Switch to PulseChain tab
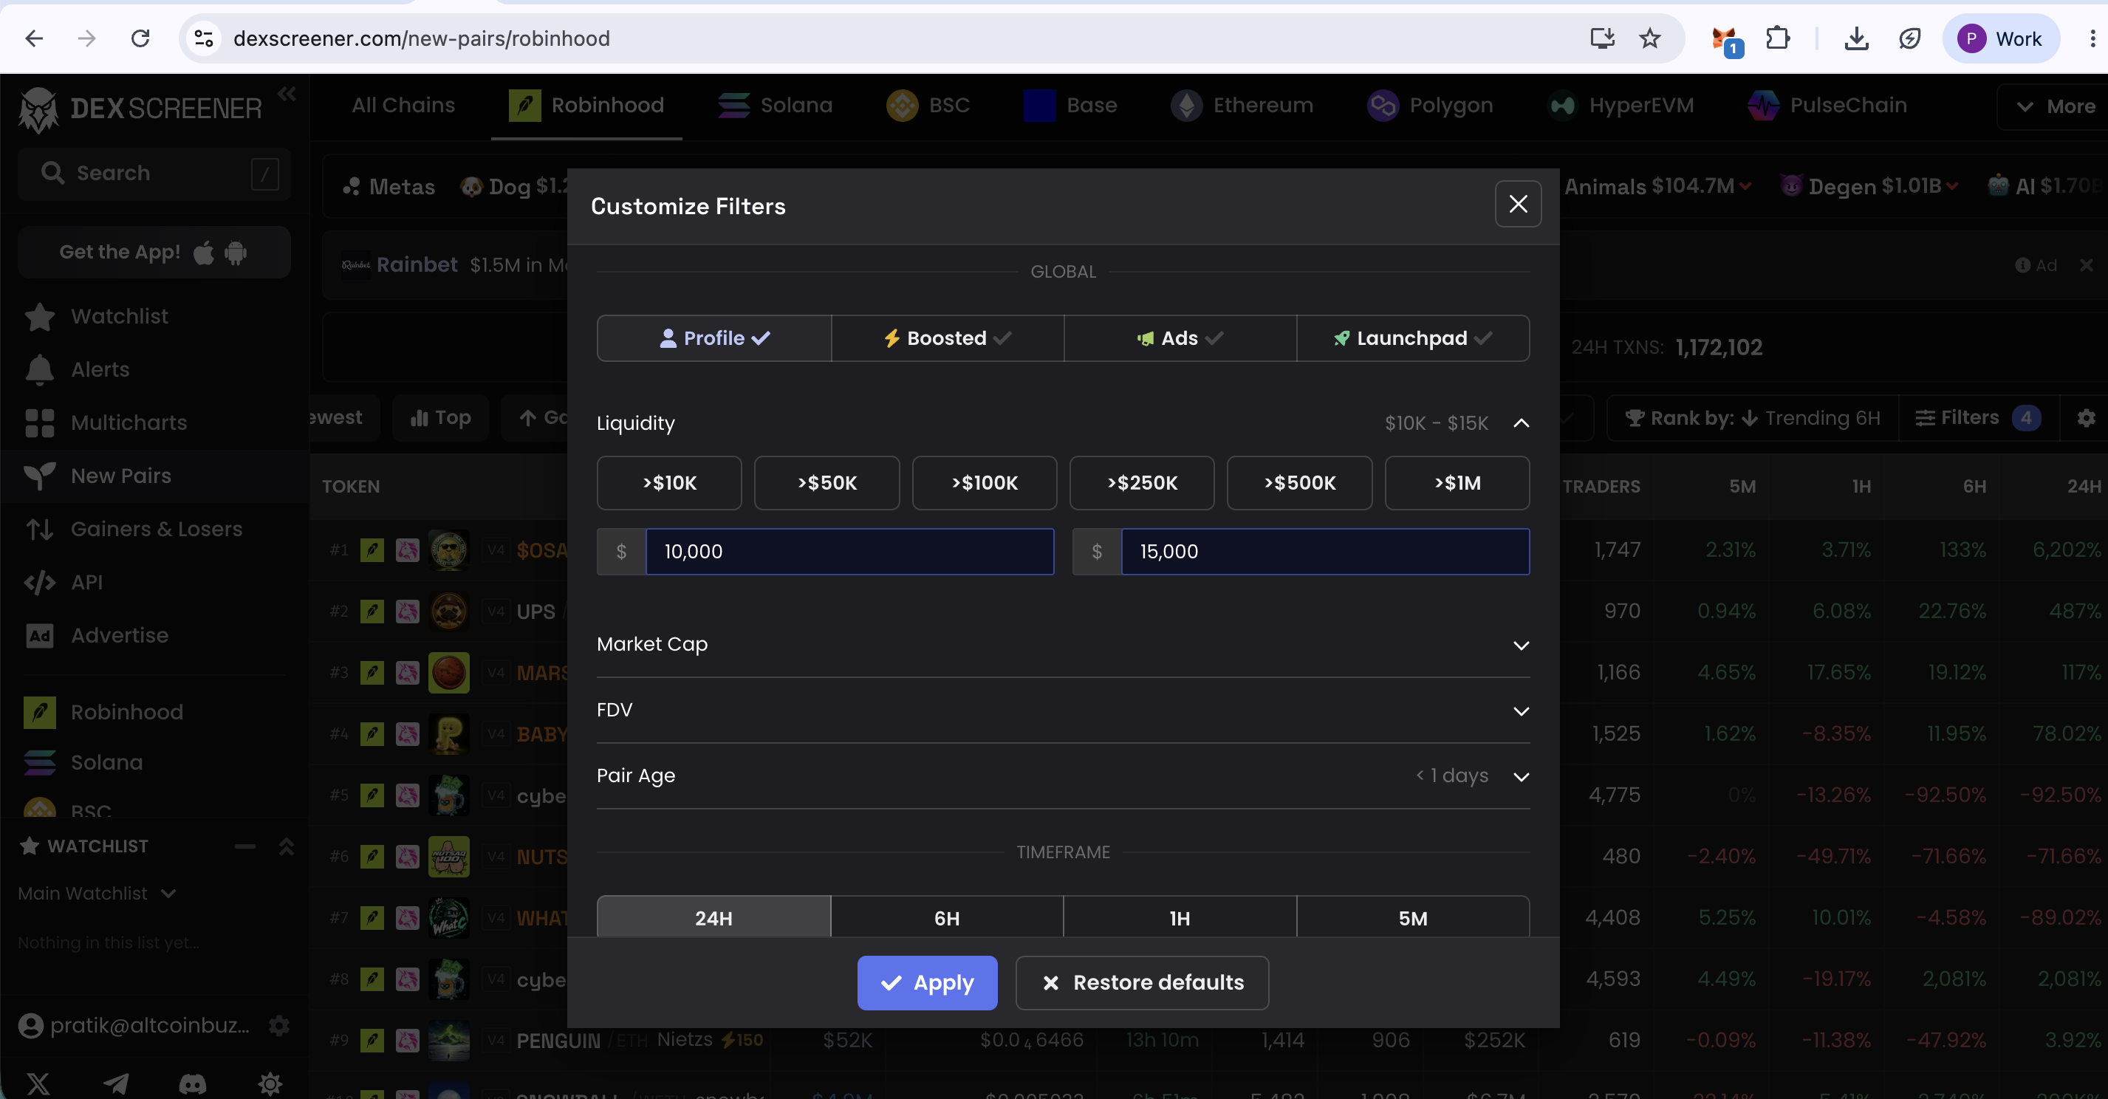Image resolution: width=2108 pixels, height=1099 pixels. tap(1827, 106)
